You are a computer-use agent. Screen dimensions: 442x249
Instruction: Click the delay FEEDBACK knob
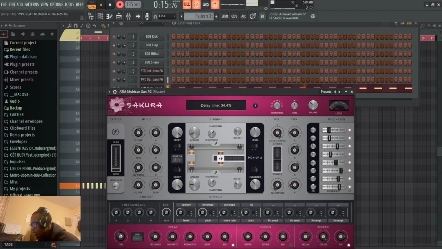point(155,237)
